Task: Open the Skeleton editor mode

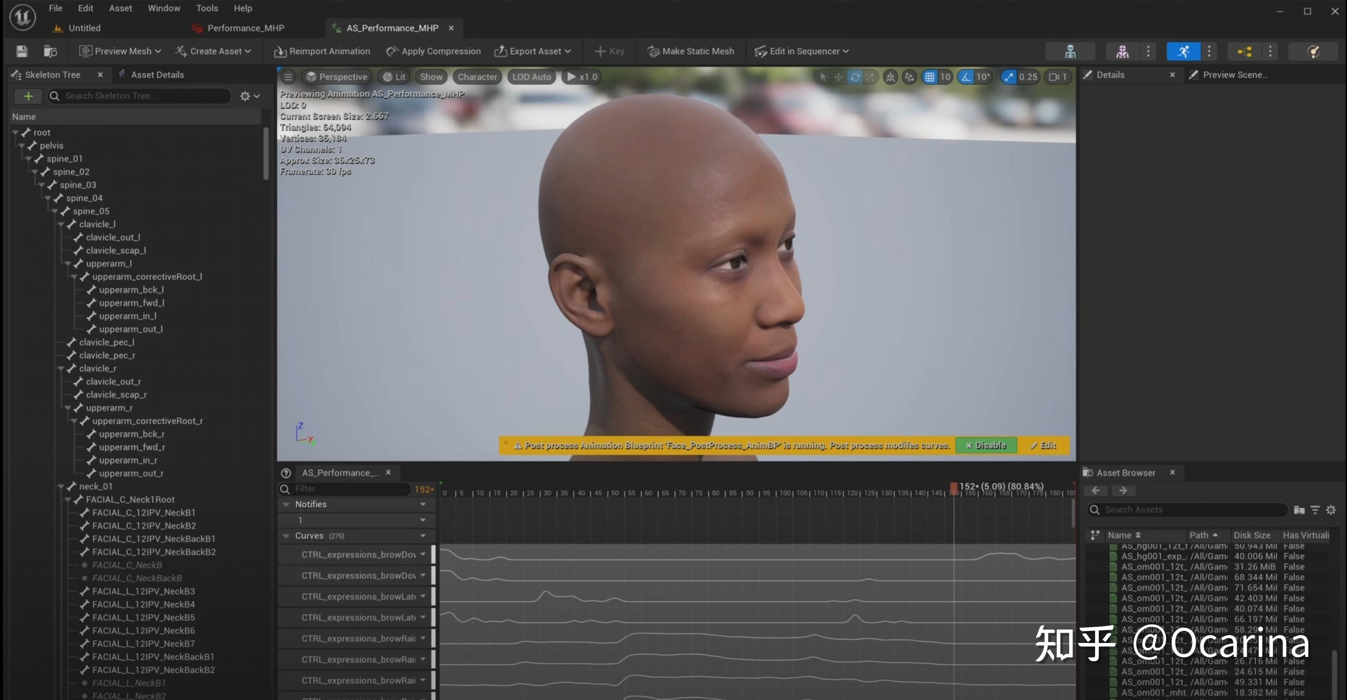Action: point(1071,51)
